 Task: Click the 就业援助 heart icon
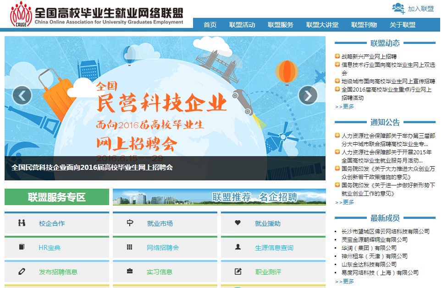pos(238,223)
